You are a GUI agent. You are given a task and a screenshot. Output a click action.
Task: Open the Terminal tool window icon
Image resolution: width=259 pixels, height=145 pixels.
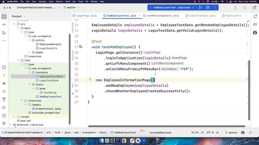(x=4, y=67)
